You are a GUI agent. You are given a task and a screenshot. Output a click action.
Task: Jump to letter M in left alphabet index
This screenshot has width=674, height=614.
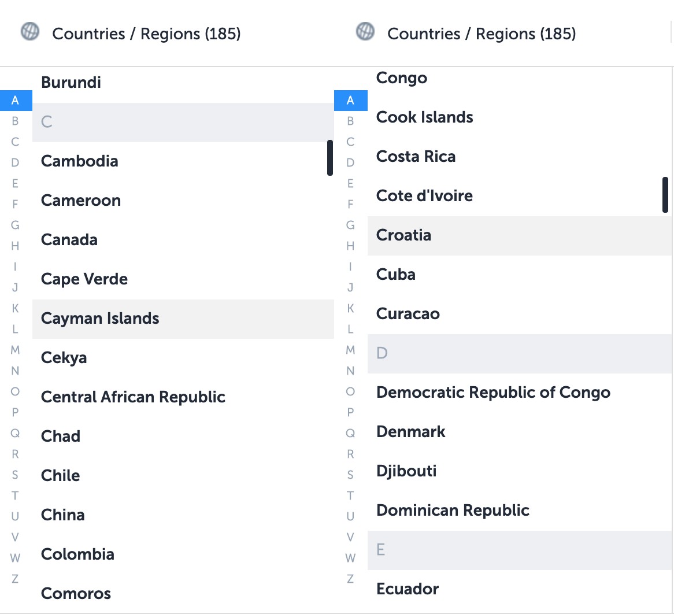(16, 350)
